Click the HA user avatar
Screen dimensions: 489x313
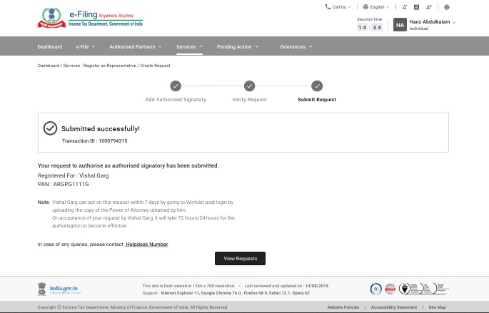[400, 25]
